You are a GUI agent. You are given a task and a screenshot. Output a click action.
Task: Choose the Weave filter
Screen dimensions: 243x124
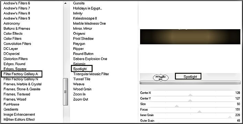tap(79, 84)
